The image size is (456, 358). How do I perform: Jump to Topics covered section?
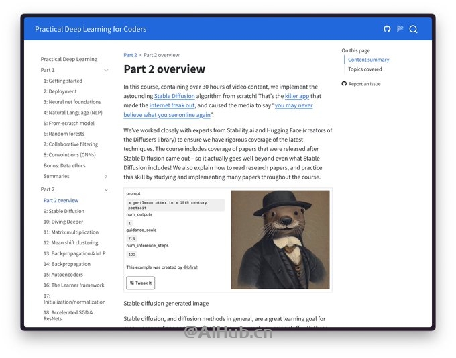tap(365, 69)
